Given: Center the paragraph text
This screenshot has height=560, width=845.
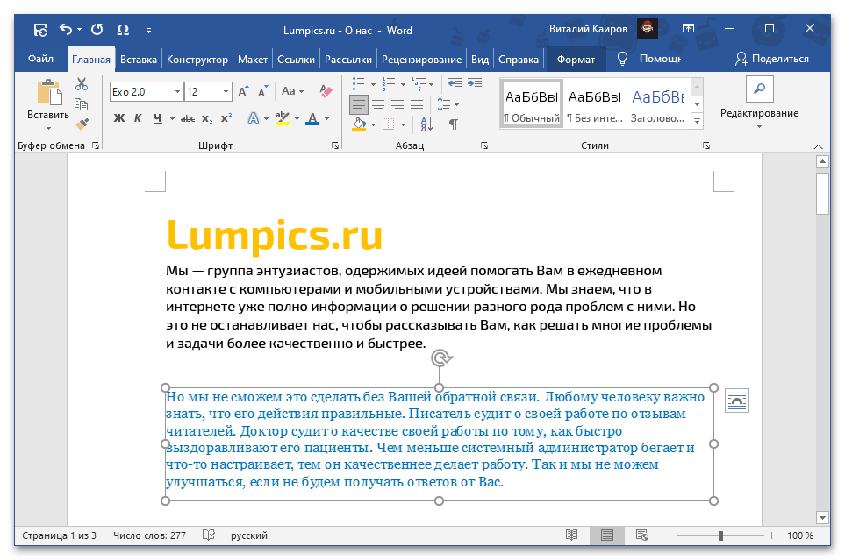Looking at the screenshot, I should (378, 104).
